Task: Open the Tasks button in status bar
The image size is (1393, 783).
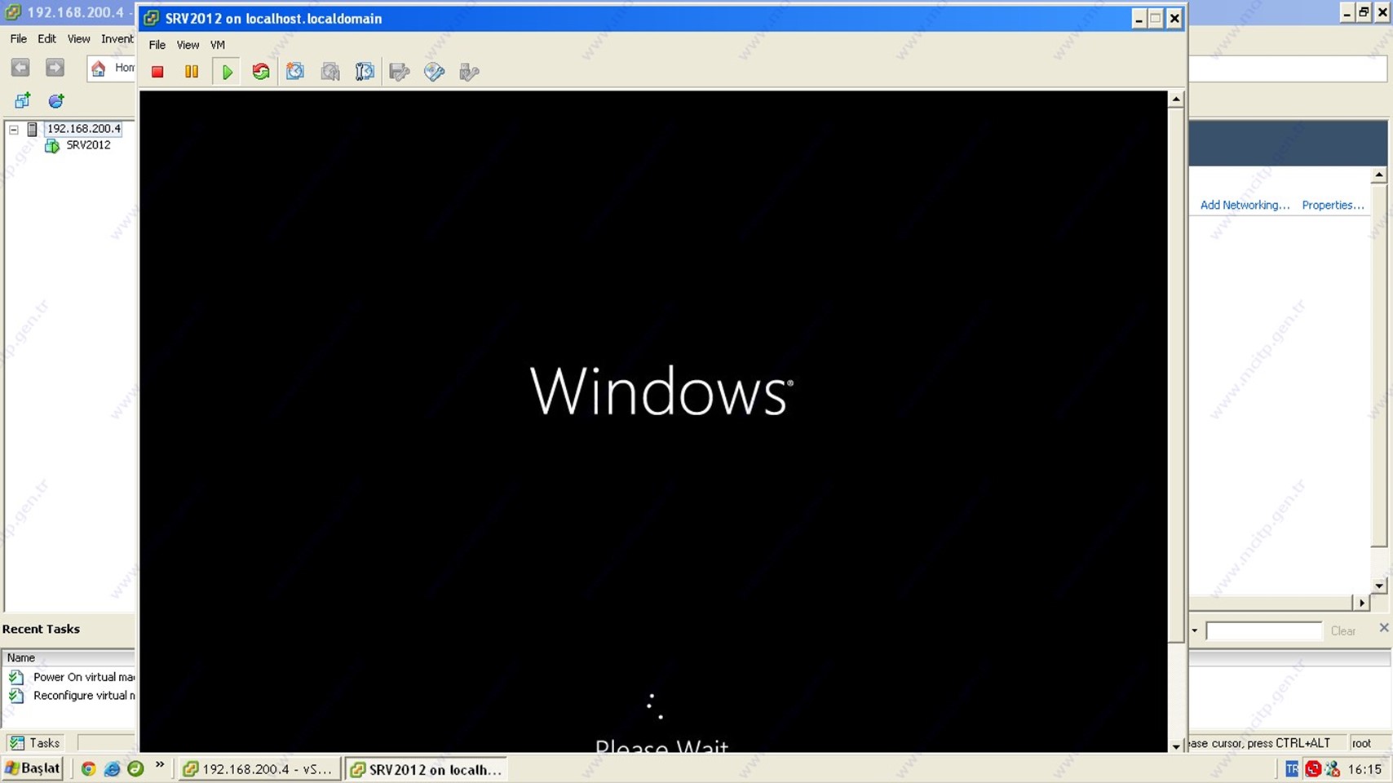Action: coord(34,743)
